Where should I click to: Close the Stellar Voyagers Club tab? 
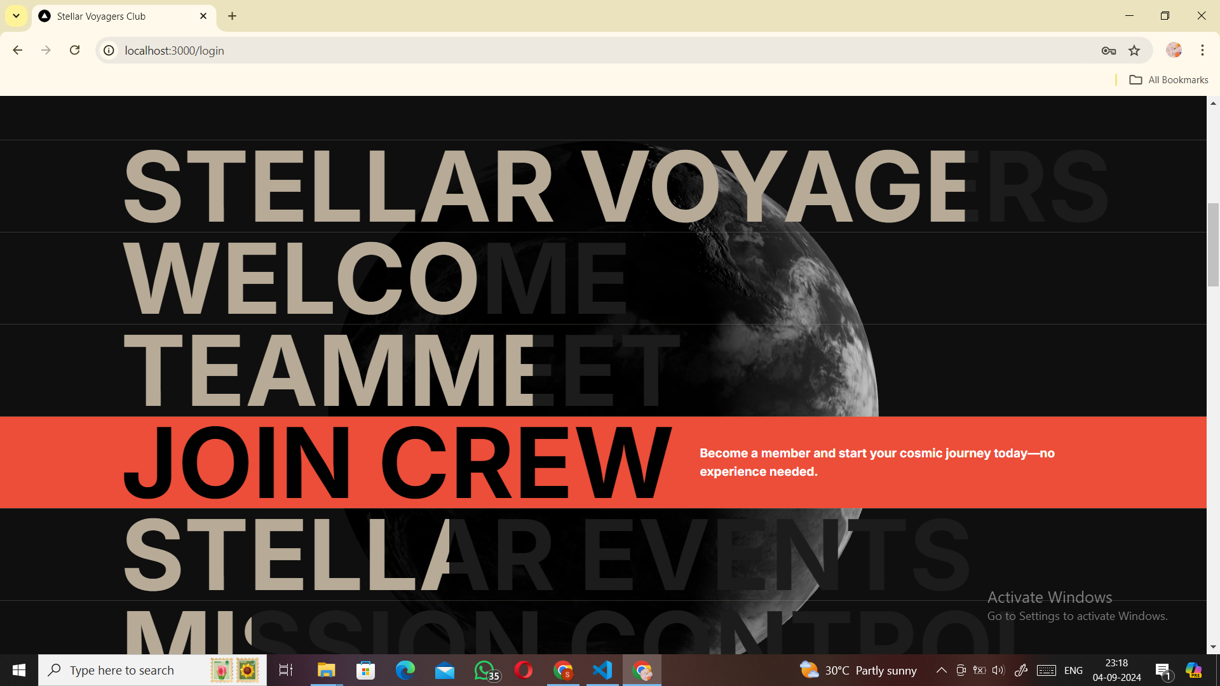pos(203,16)
